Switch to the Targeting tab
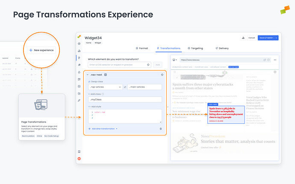295x184 pixels. (195, 48)
